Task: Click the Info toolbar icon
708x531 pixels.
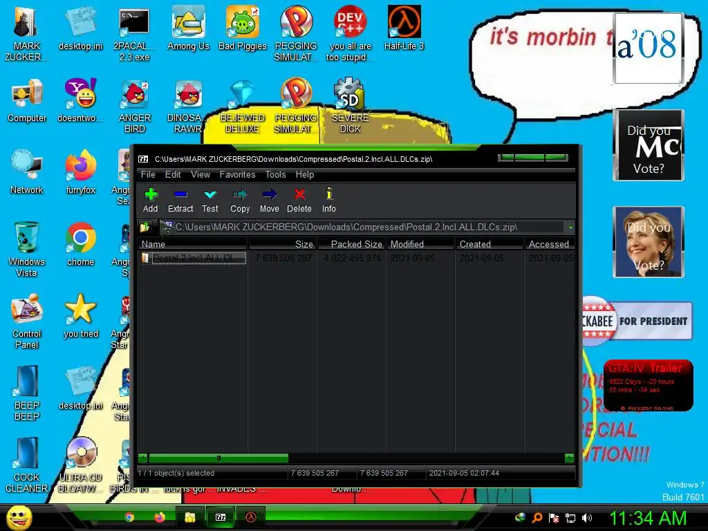Action: pos(328,200)
